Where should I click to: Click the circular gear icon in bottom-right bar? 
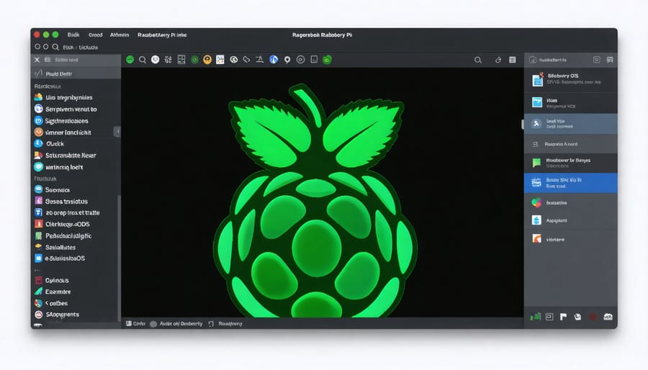[577, 317]
